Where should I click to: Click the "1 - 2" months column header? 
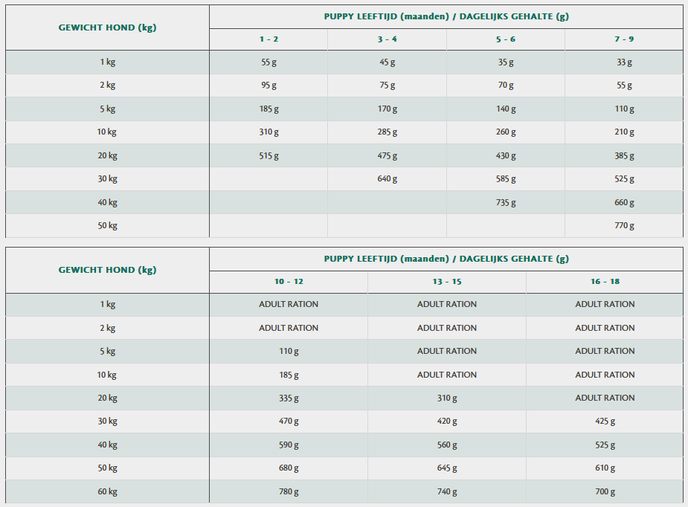269,39
